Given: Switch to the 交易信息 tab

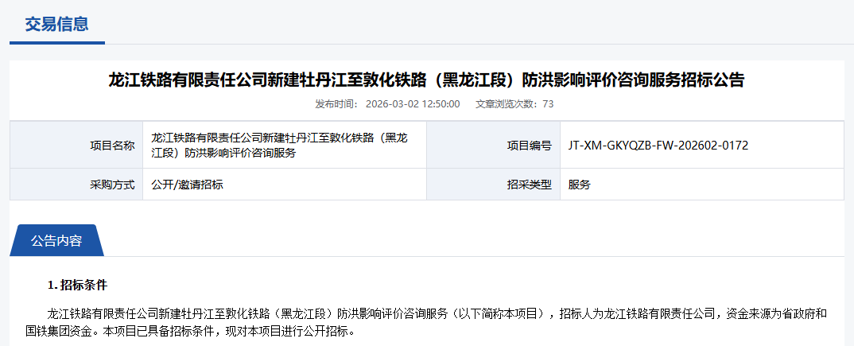Looking at the screenshot, I should click(x=56, y=23).
